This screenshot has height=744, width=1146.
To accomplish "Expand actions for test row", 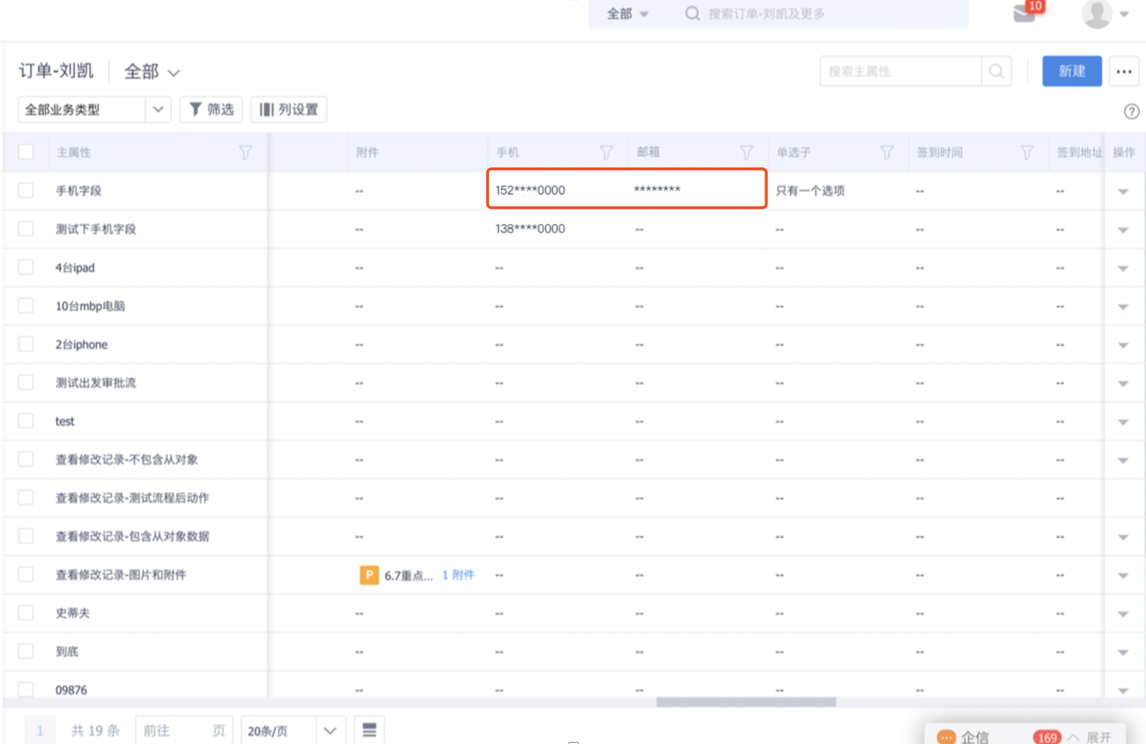I will (x=1123, y=422).
